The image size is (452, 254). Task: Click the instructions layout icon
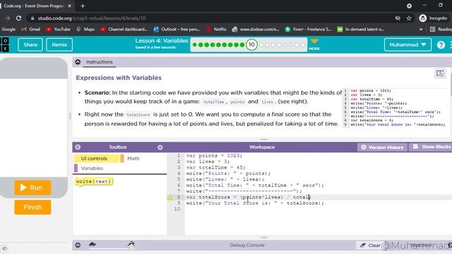440,73
